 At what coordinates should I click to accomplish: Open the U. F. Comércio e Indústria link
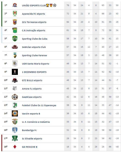pyautogui.click(x=36, y=122)
